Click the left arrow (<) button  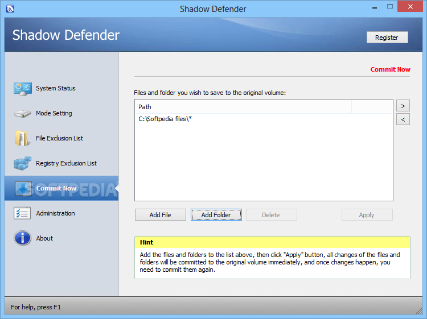click(403, 119)
